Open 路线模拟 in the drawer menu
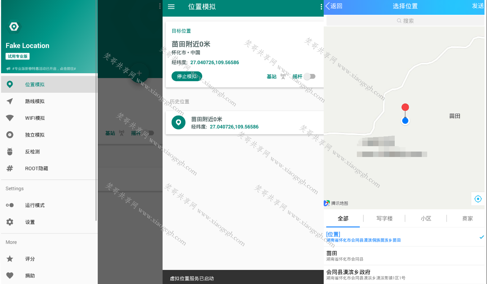The height and width of the screenshot is (284, 487). (x=49, y=101)
